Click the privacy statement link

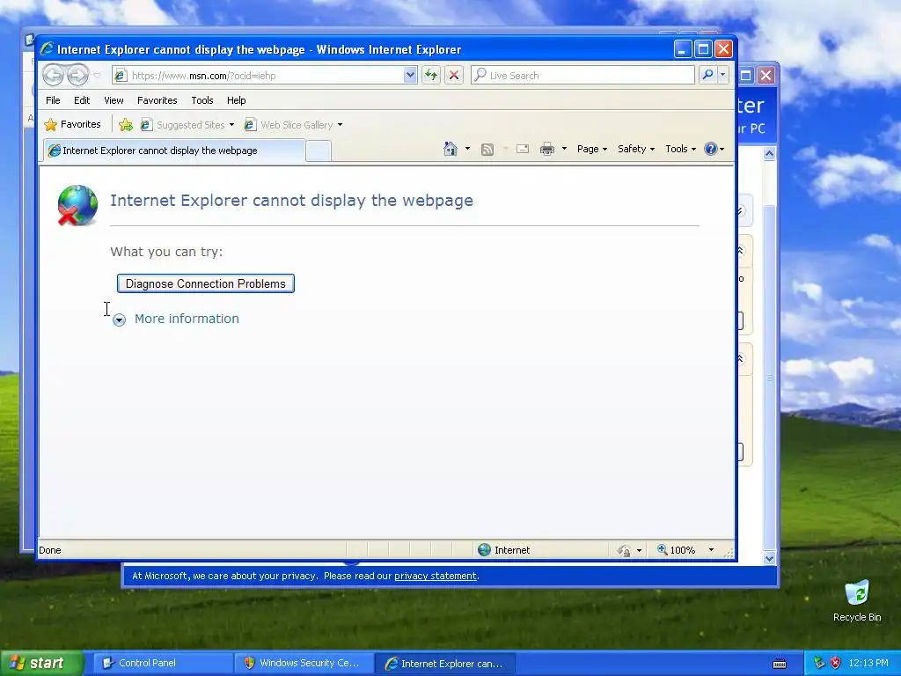435,576
